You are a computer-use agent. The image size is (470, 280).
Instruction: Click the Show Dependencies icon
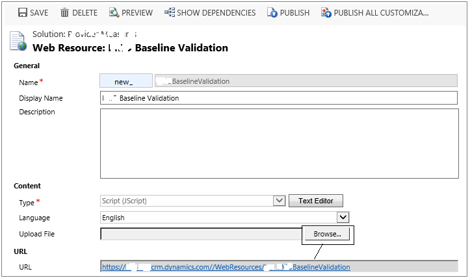pos(170,13)
